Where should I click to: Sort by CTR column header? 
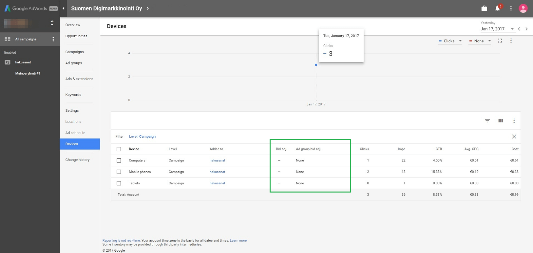click(x=439, y=149)
